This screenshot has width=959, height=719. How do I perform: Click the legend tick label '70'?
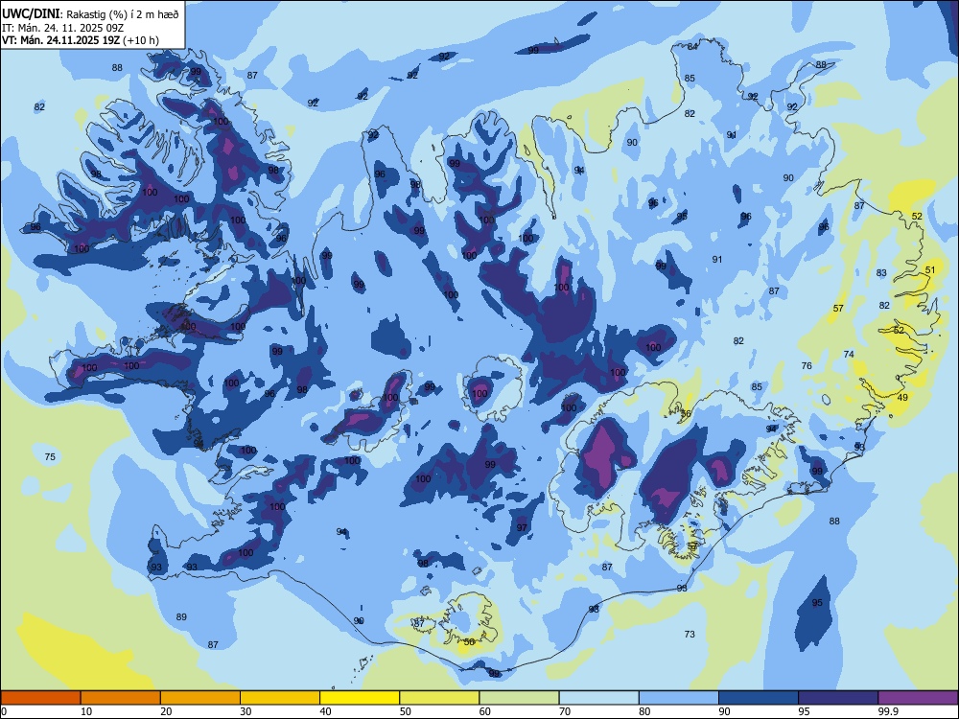(565, 711)
